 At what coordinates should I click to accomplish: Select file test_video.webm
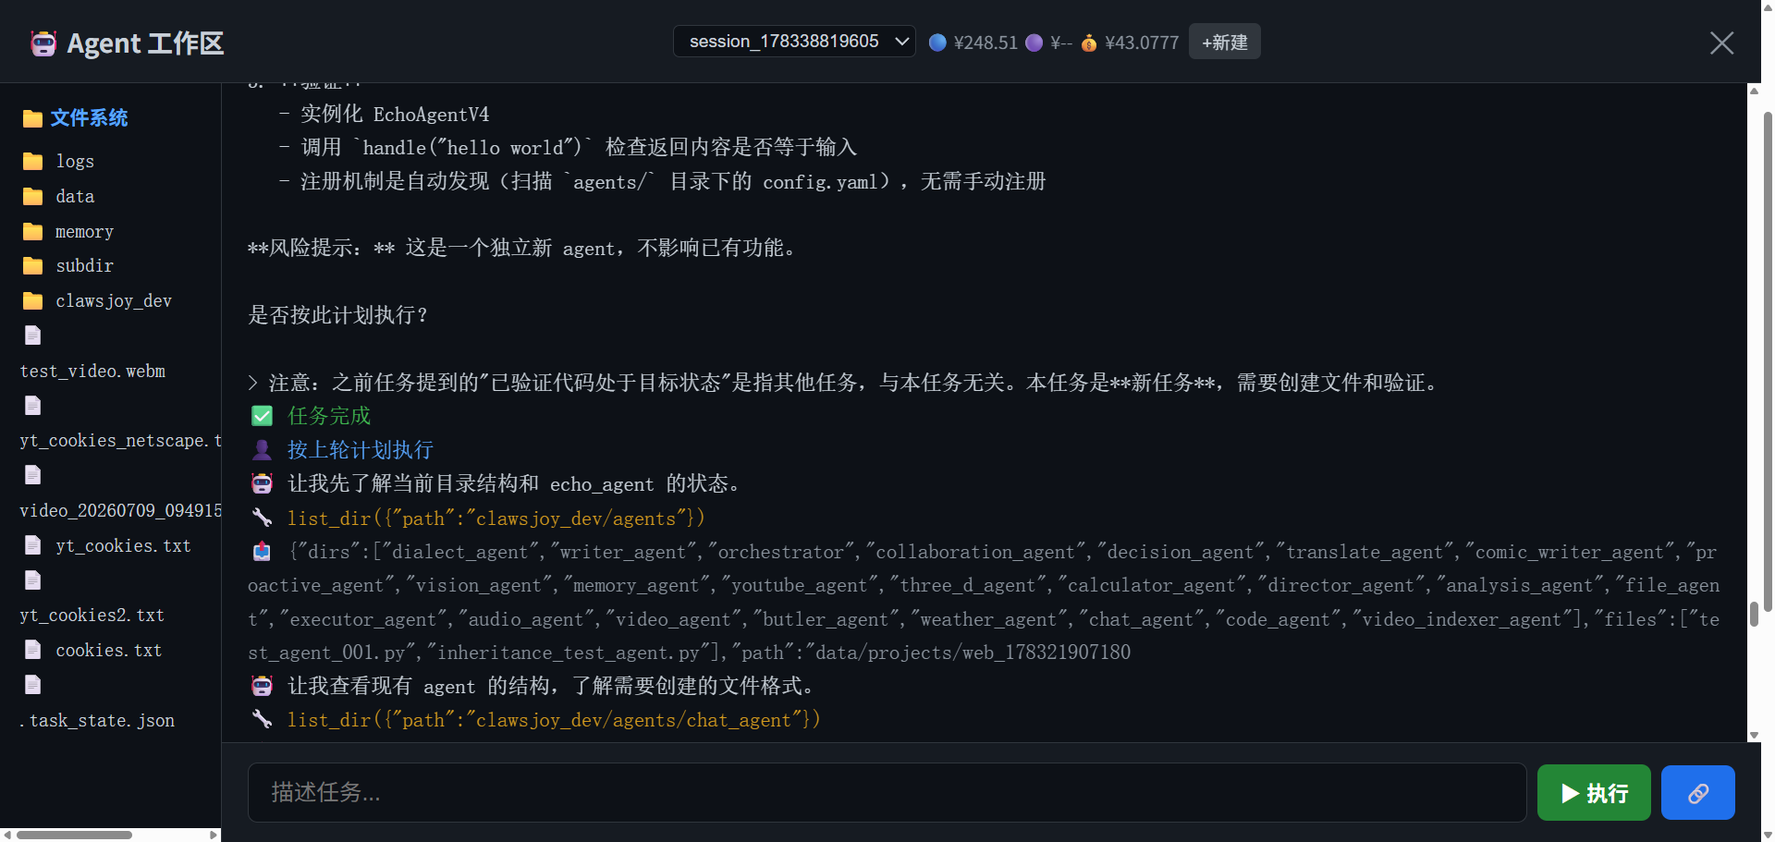(92, 372)
